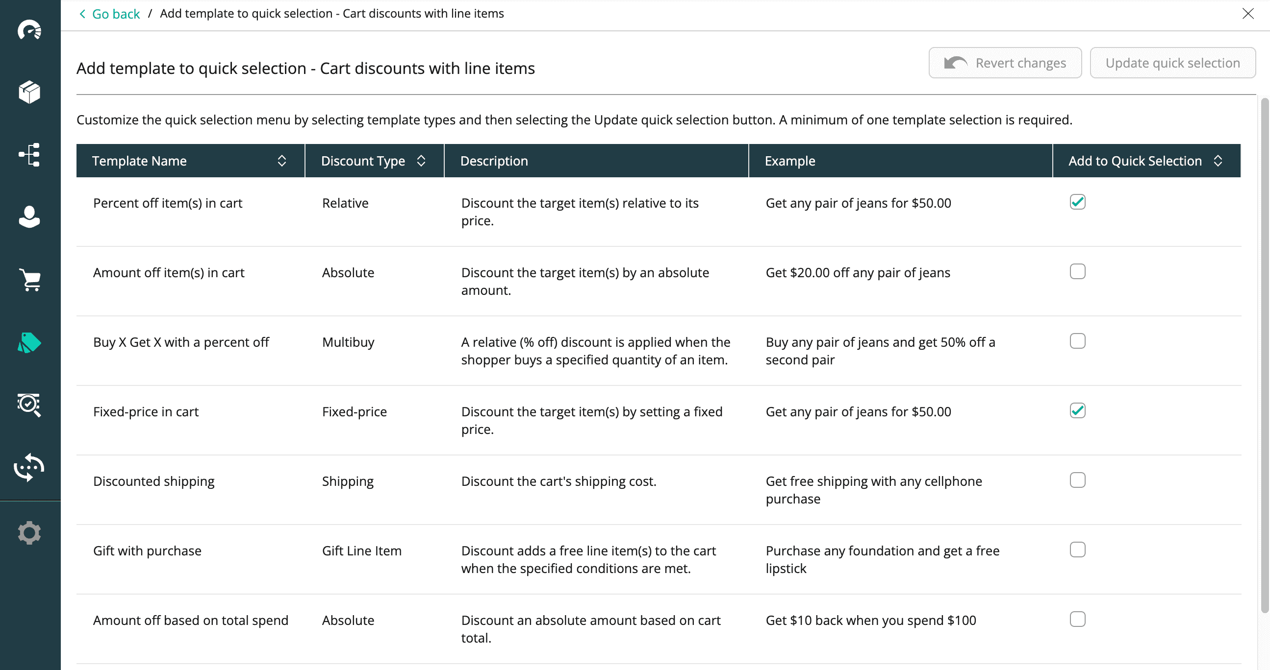Enable Gift with purchase quick selection checkbox

tap(1077, 550)
